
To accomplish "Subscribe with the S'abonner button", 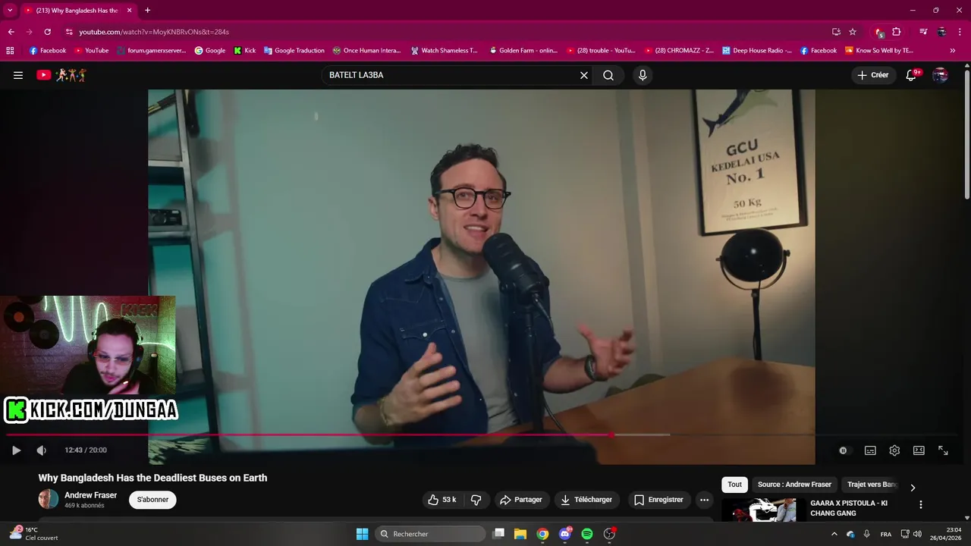I will click(x=152, y=500).
